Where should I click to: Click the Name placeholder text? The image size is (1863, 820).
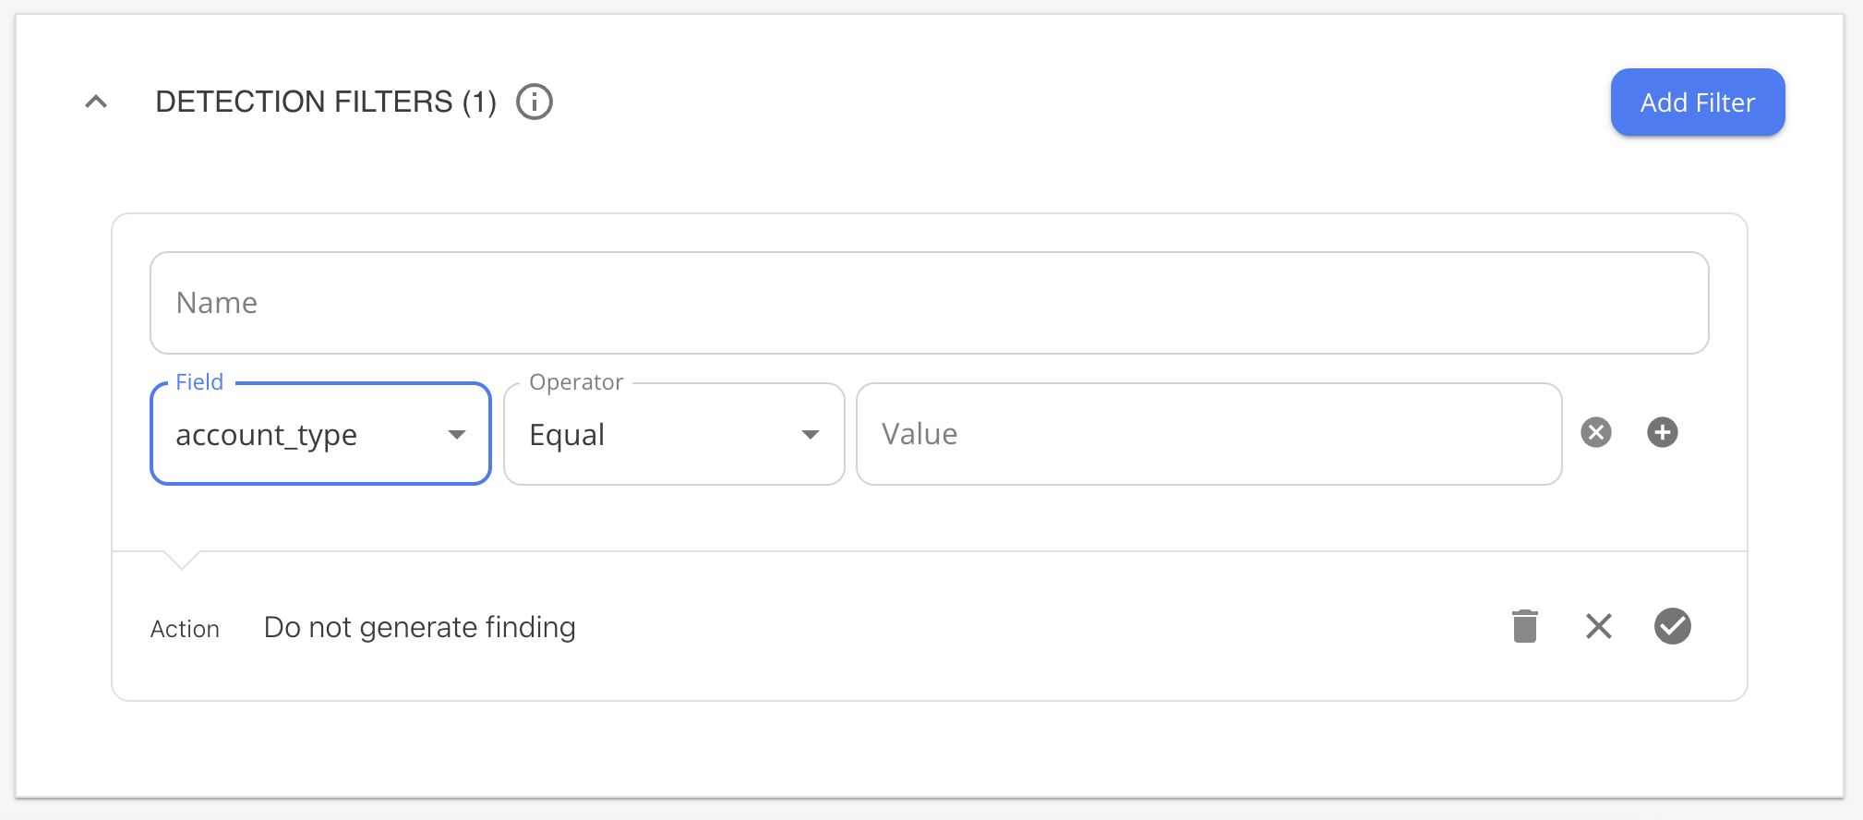[217, 303]
